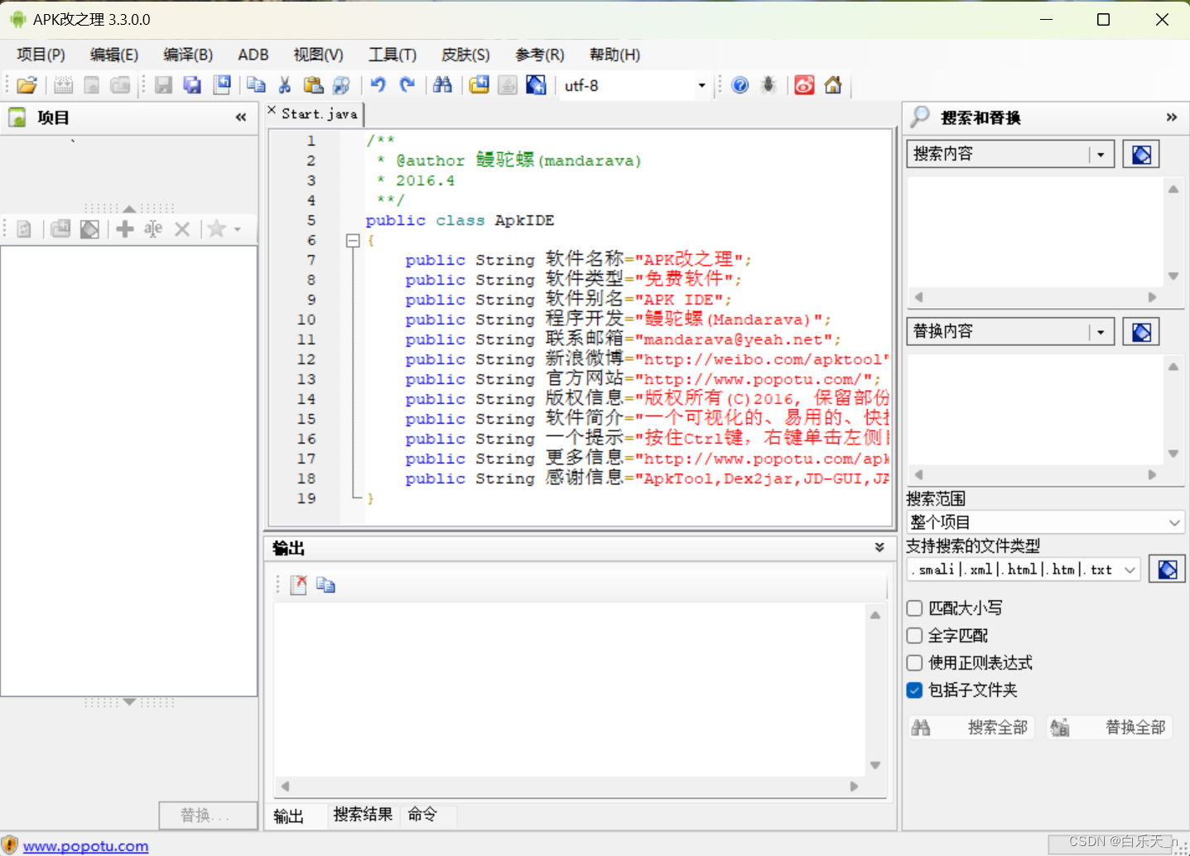Open the 编辑(E) menu

[114, 55]
